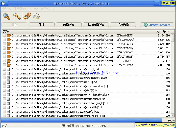Select the chrono24[1].txt cookie path text
This screenshot has height=128, width=176.
58,116
